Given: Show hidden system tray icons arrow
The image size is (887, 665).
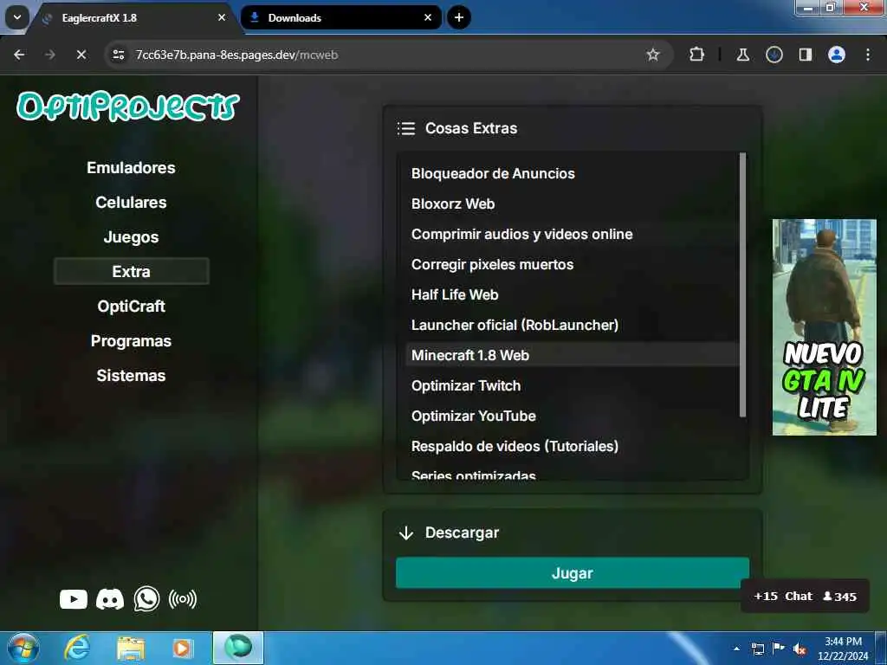Looking at the screenshot, I should coord(736,649).
